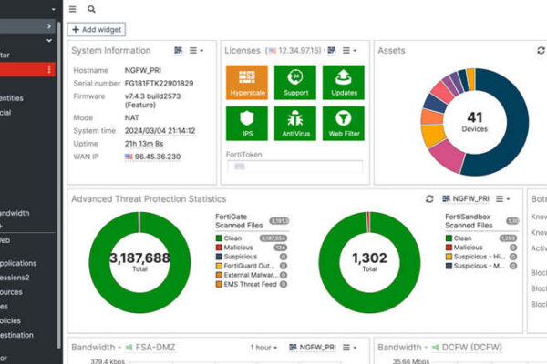Open the Web Filter license tile
The height and width of the screenshot is (364, 547).
click(x=344, y=124)
